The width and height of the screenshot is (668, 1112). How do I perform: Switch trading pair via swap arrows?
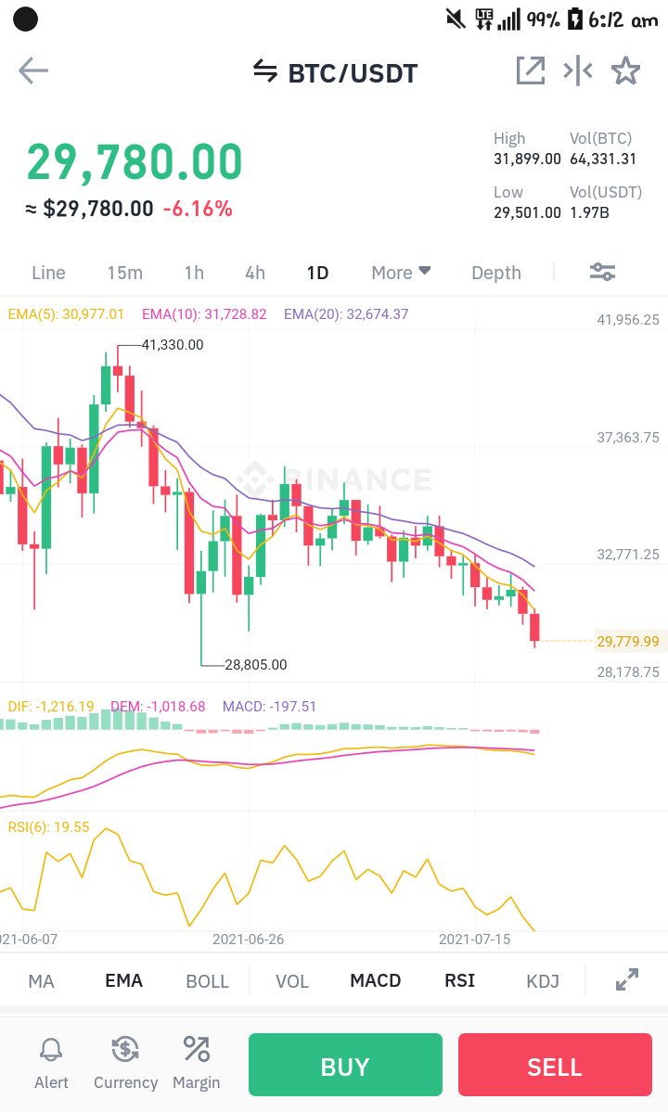[x=265, y=70]
